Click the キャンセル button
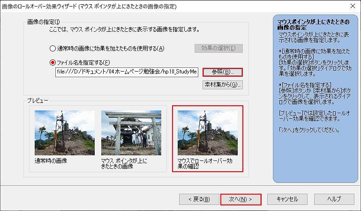The height and width of the screenshot is (211, 361). 287,199
